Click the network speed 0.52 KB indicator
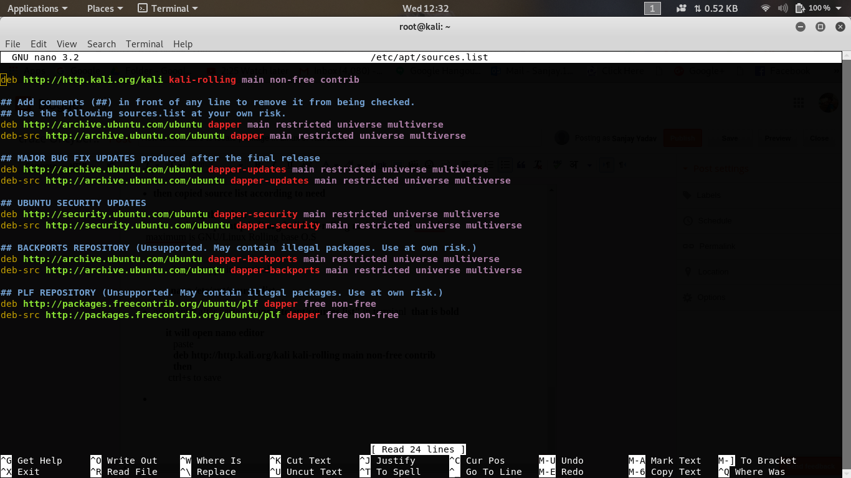The image size is (851, 478). click(x=716, y=8)
